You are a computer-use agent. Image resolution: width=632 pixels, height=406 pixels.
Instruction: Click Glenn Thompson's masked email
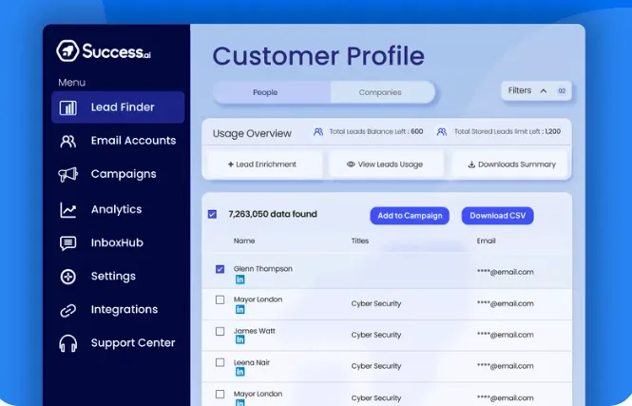(x=506, y=272)
